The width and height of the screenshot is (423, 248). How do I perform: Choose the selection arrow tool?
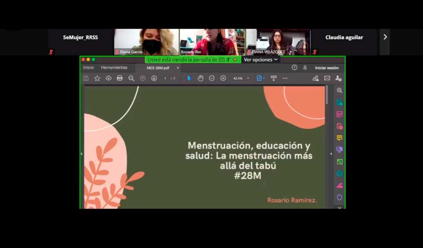point(189,78)
